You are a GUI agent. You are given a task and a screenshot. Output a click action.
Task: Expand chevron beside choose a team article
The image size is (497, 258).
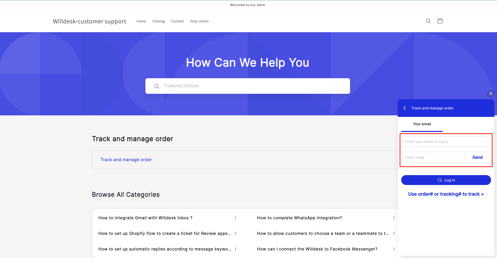click(x=394, y=233)
